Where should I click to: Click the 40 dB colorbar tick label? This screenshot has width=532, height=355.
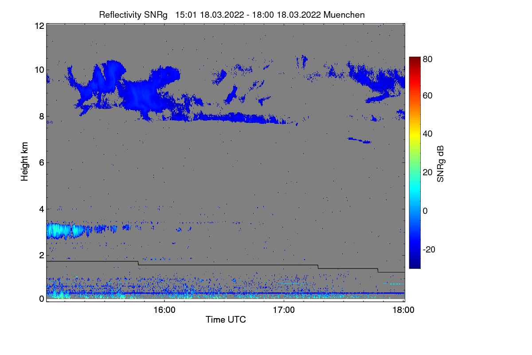pos(428,134)
